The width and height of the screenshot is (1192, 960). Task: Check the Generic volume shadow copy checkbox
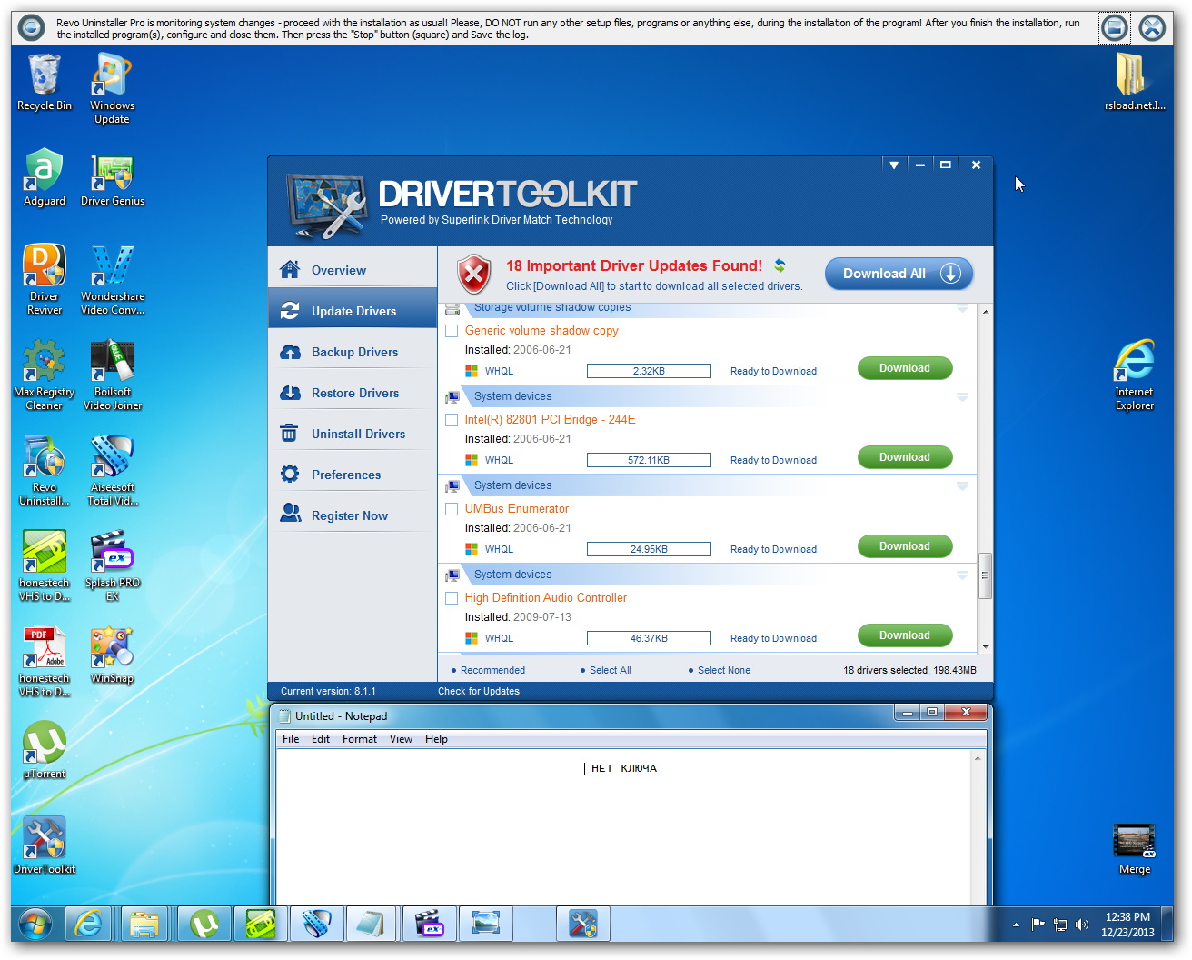coord(452,331)
